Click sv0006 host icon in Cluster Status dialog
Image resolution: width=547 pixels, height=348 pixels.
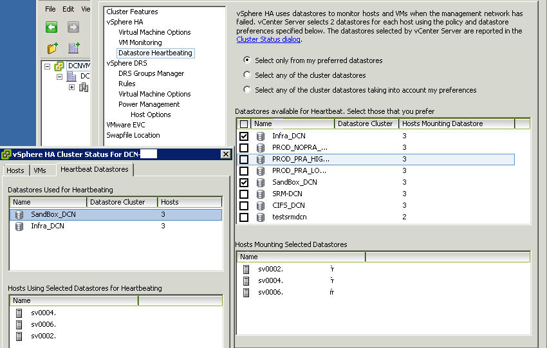[x=19, y=325]
